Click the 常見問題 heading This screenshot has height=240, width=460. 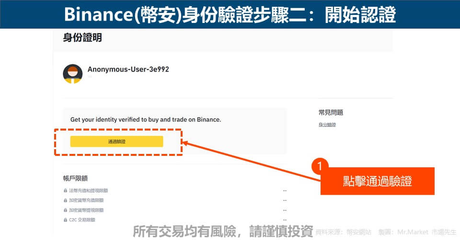[331, 112]
